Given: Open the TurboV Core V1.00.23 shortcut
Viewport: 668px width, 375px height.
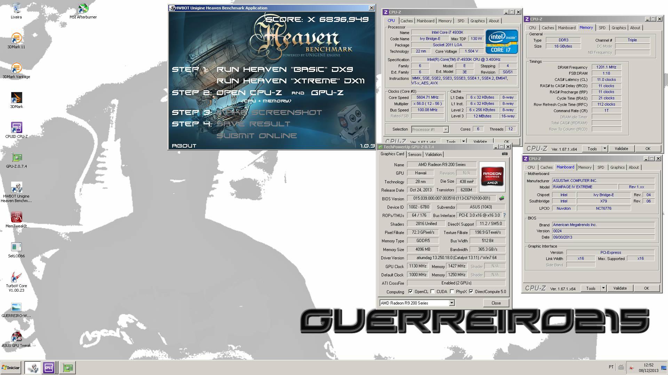Looking at the screenshot, I should point(16,282).
